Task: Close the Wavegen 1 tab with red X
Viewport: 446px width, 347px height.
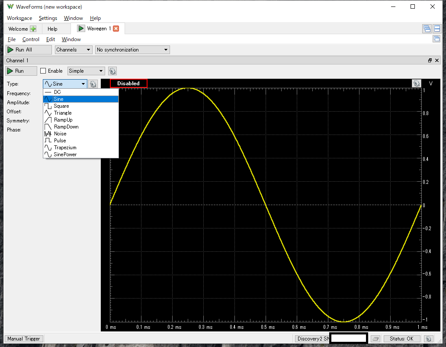Action: pos(116,29)
